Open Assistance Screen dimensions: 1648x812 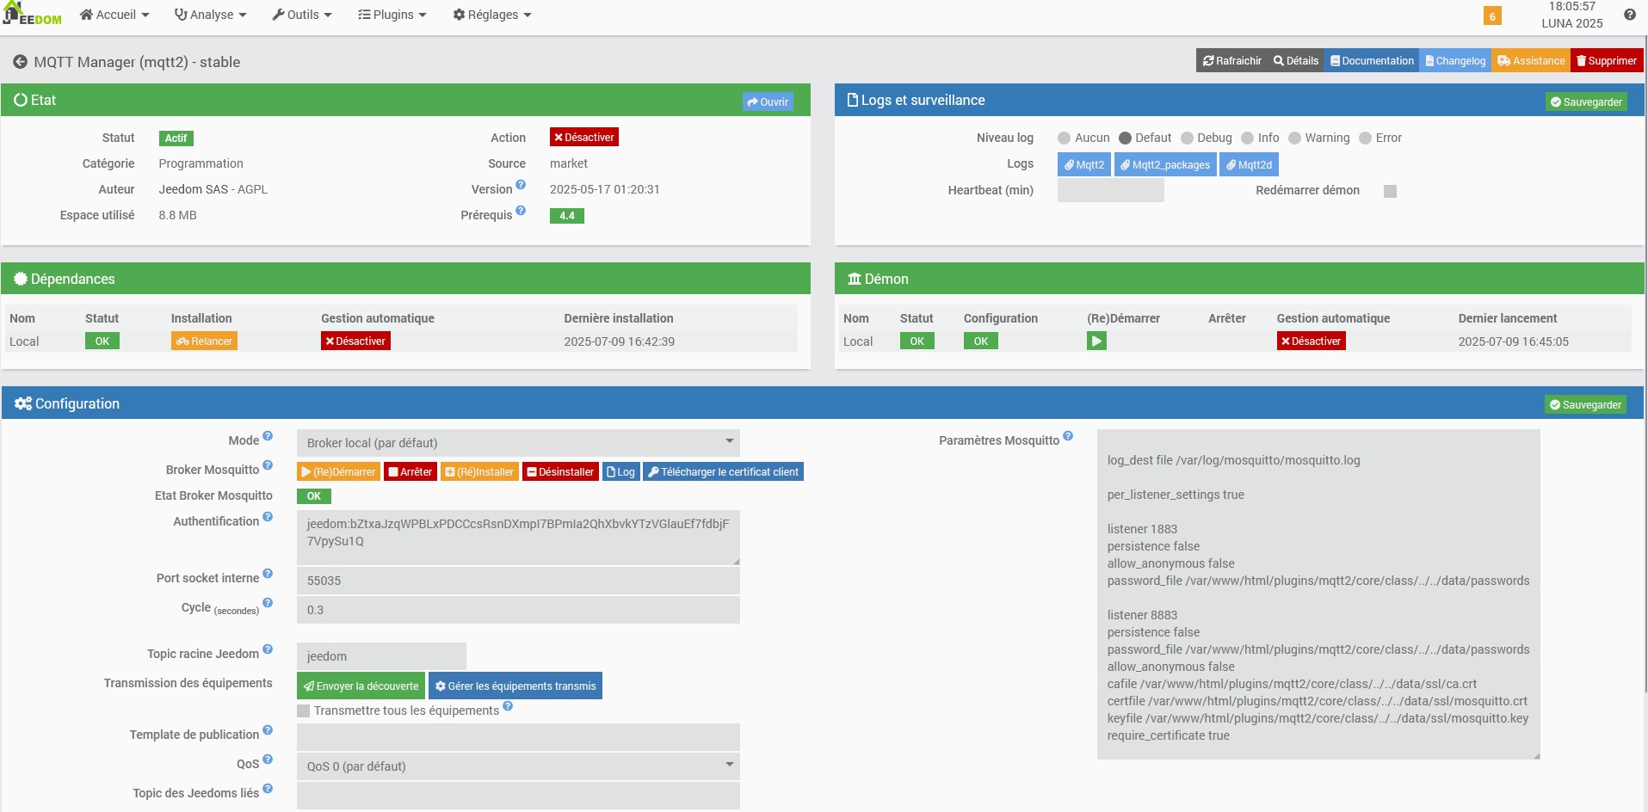coord(1531,61)
